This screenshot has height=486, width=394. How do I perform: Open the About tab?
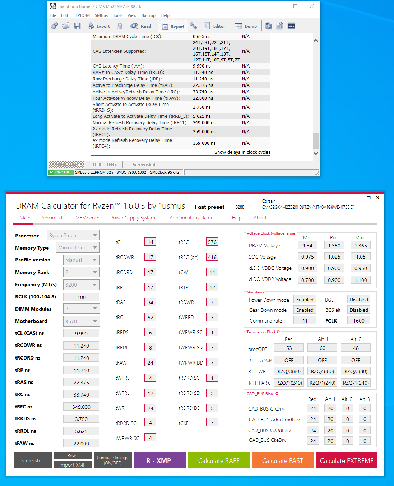point(260,218)
